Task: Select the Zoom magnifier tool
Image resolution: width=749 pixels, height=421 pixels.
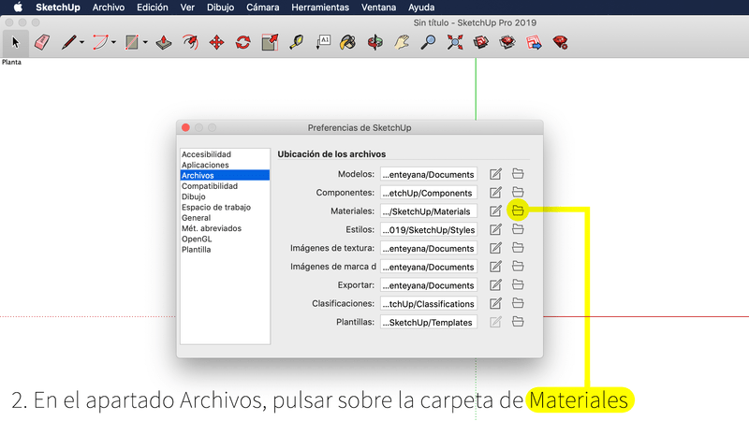Action: [x=428, y=42]
